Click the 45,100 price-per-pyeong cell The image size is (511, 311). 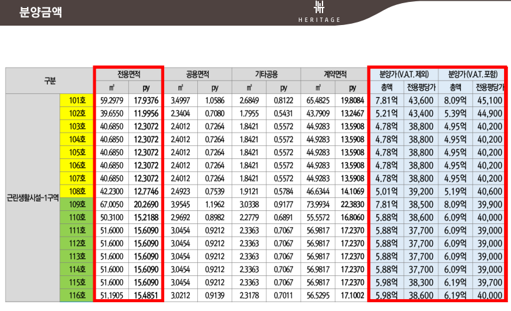pyautogui.click(x=490, y=100)
